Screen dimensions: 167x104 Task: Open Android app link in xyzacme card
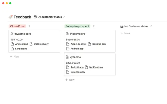(77, 67)
